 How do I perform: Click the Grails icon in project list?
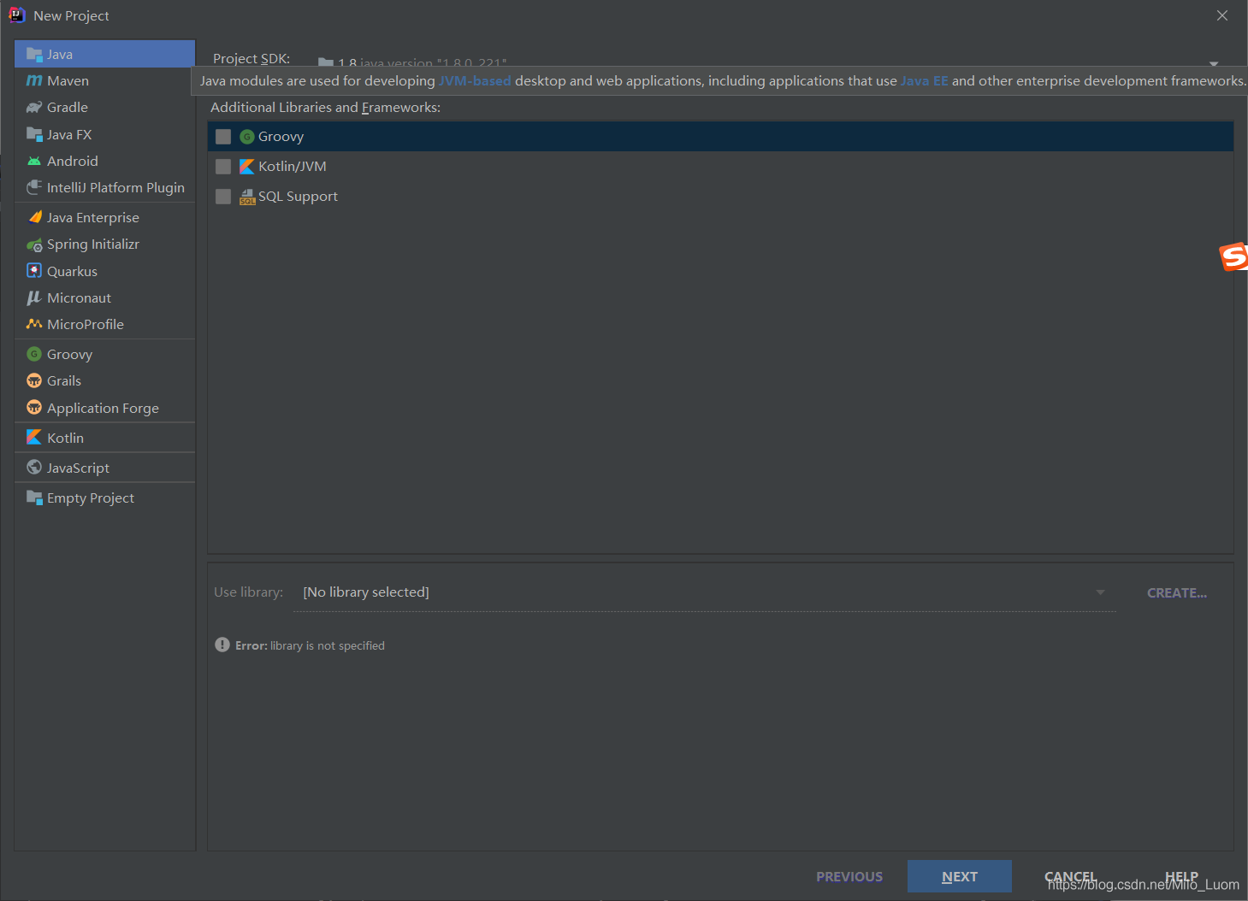tap(34, 381)
